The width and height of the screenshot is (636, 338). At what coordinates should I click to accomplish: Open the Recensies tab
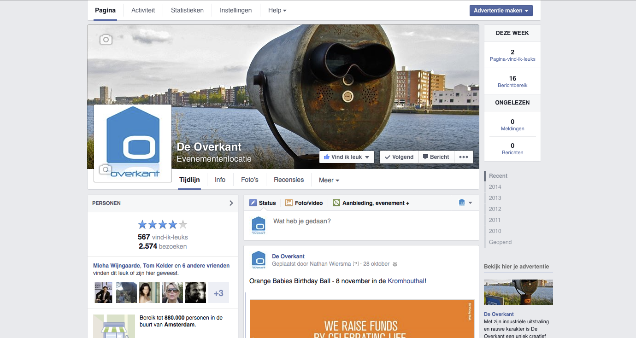[x=289, y=180]
